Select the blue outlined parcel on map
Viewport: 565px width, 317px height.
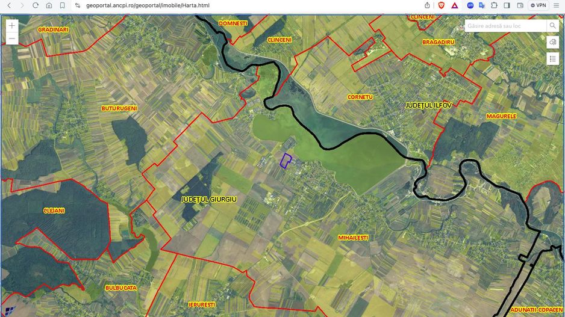286,161
